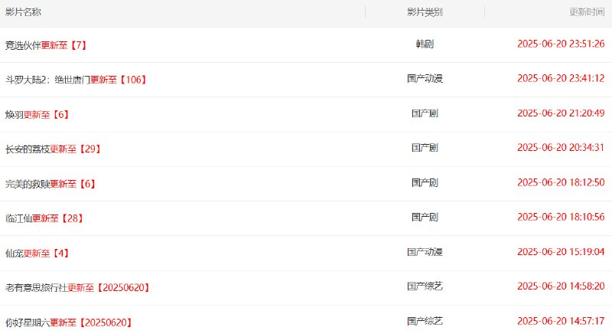The width and height of the screenshot is (612, 334).
Task: Click the 20:34:31 timestamp for 长安的荔枝
Action: (x=561, y=148)
